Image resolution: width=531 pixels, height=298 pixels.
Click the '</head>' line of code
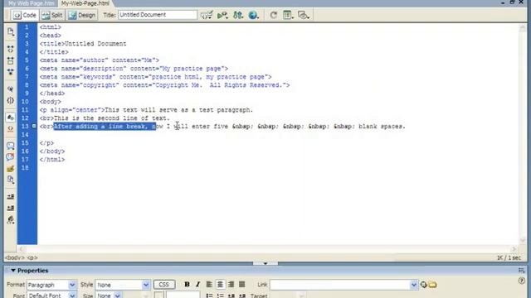[x=52, y=94]
